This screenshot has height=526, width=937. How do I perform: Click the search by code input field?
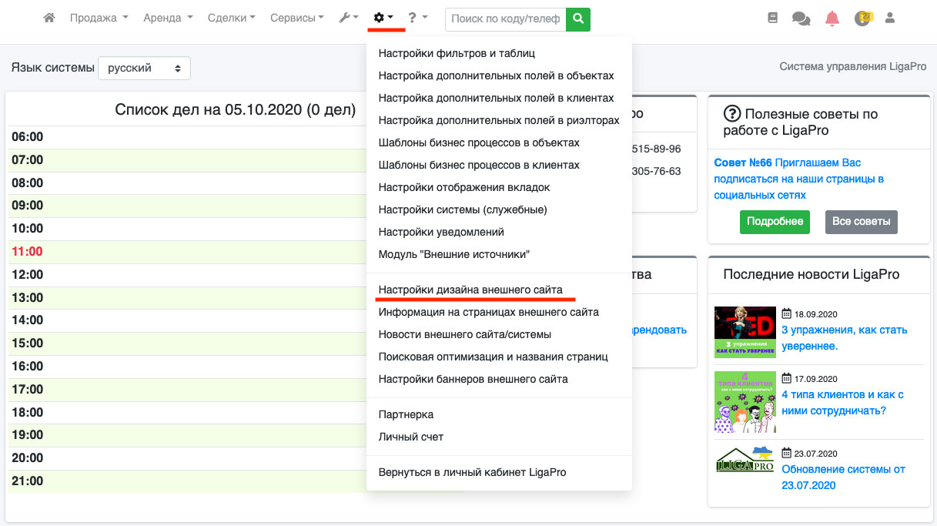505,18
